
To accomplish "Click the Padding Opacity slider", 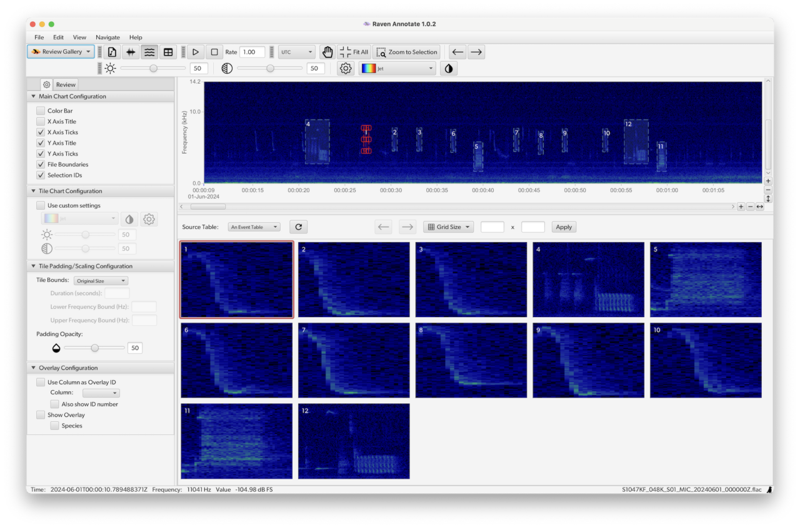I will click(x=94, y=348).
